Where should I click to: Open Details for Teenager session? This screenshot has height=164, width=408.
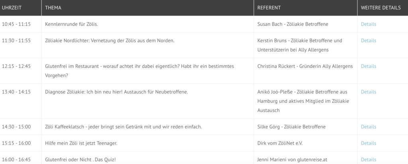click(x=368, y=143)
